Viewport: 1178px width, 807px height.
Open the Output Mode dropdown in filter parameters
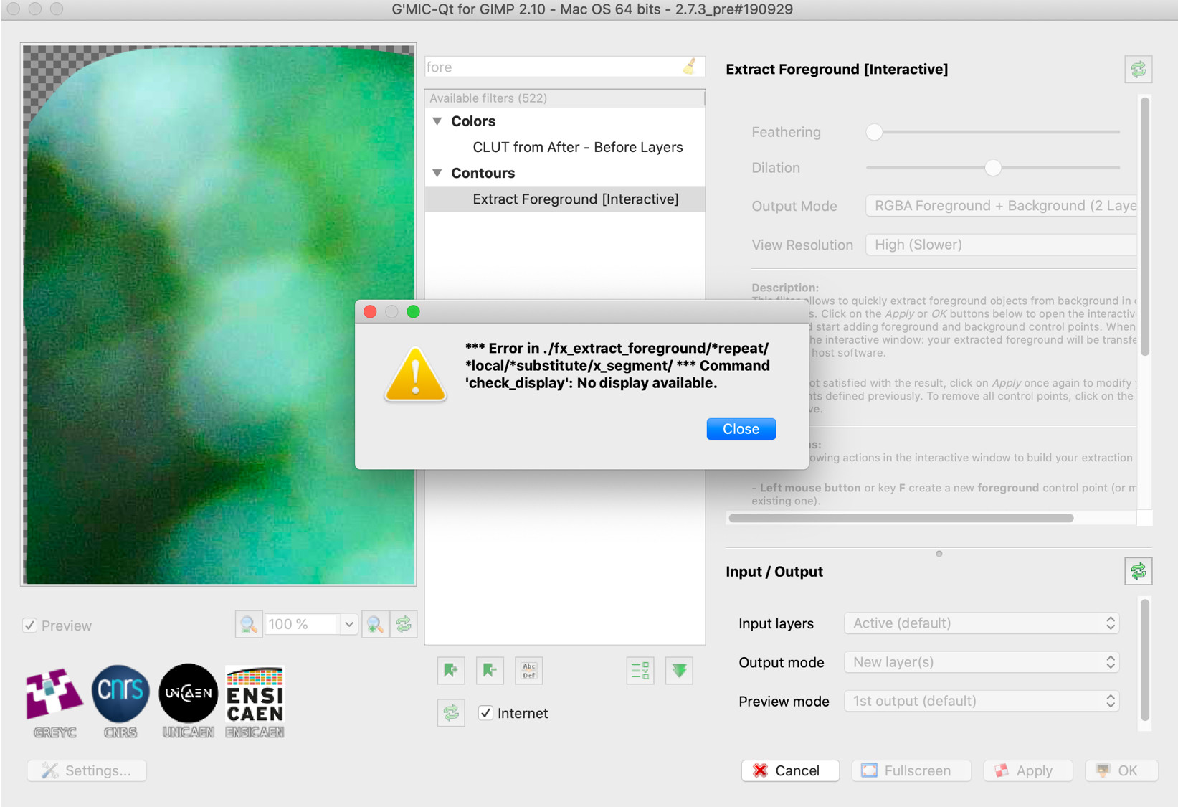coord(1001,206)
